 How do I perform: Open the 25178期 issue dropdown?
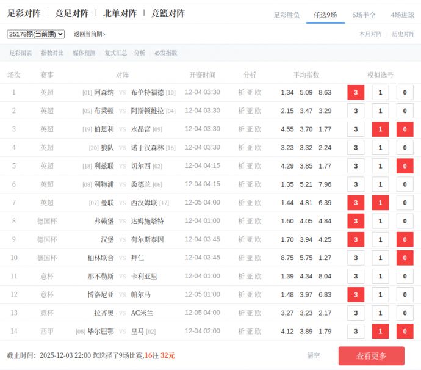[35, 34]
